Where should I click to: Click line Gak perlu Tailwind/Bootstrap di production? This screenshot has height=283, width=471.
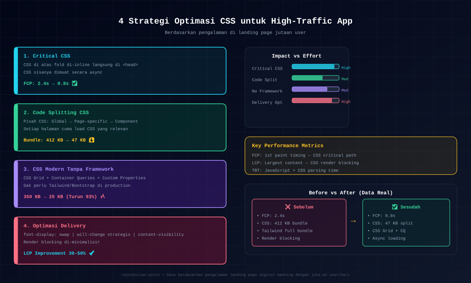[77, 186]
